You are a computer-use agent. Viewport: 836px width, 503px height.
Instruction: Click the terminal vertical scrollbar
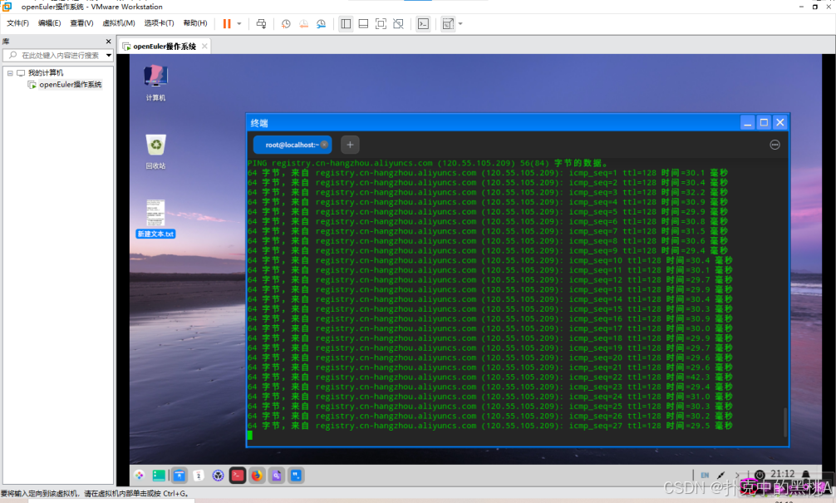pyautogui.click(x=784, y=422)
